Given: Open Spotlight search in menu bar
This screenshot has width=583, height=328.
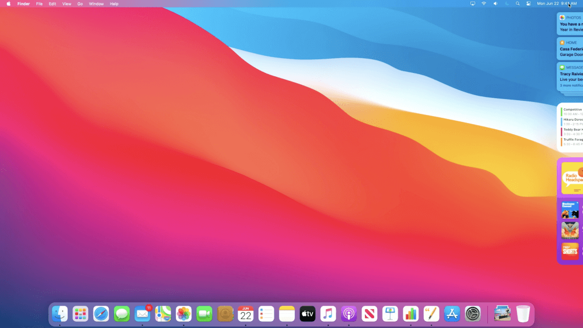Looking at the screenshot, I should 518,4.
